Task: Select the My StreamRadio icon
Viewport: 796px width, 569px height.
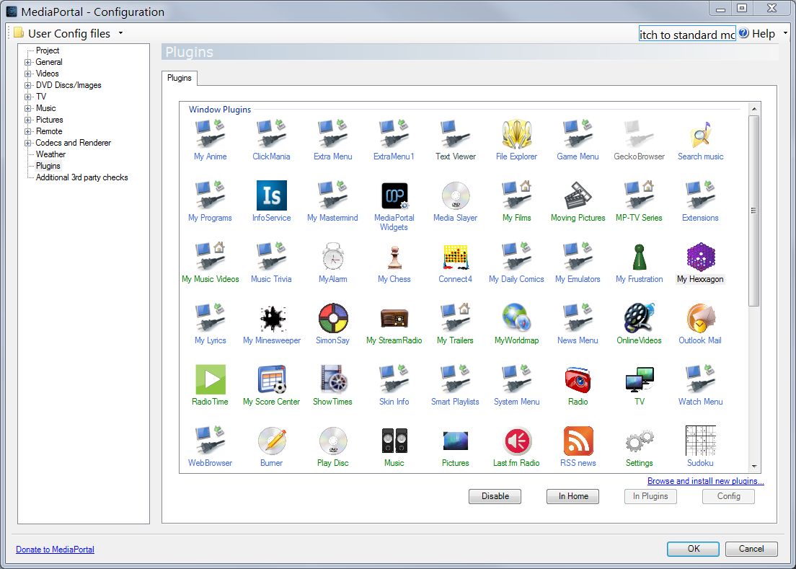Action: pos(394,319)
